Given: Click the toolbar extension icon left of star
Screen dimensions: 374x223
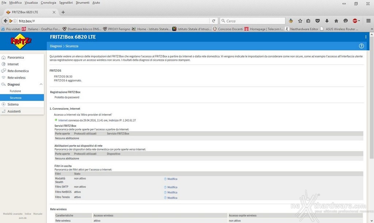Looking at the screenshot, I should (x=291, y=21).
